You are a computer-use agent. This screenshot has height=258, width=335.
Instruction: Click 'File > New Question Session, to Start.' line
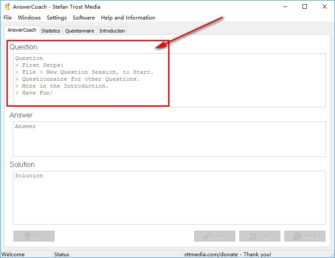(x=85, y=72)
